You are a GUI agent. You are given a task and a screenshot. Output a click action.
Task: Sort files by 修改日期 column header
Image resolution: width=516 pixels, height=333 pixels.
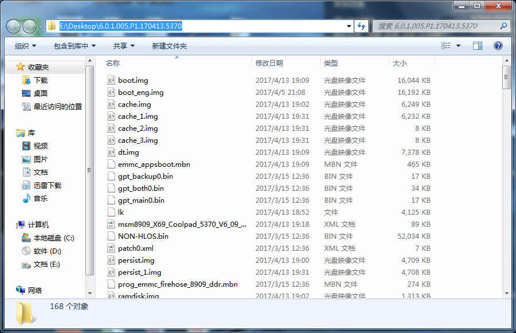269,63
